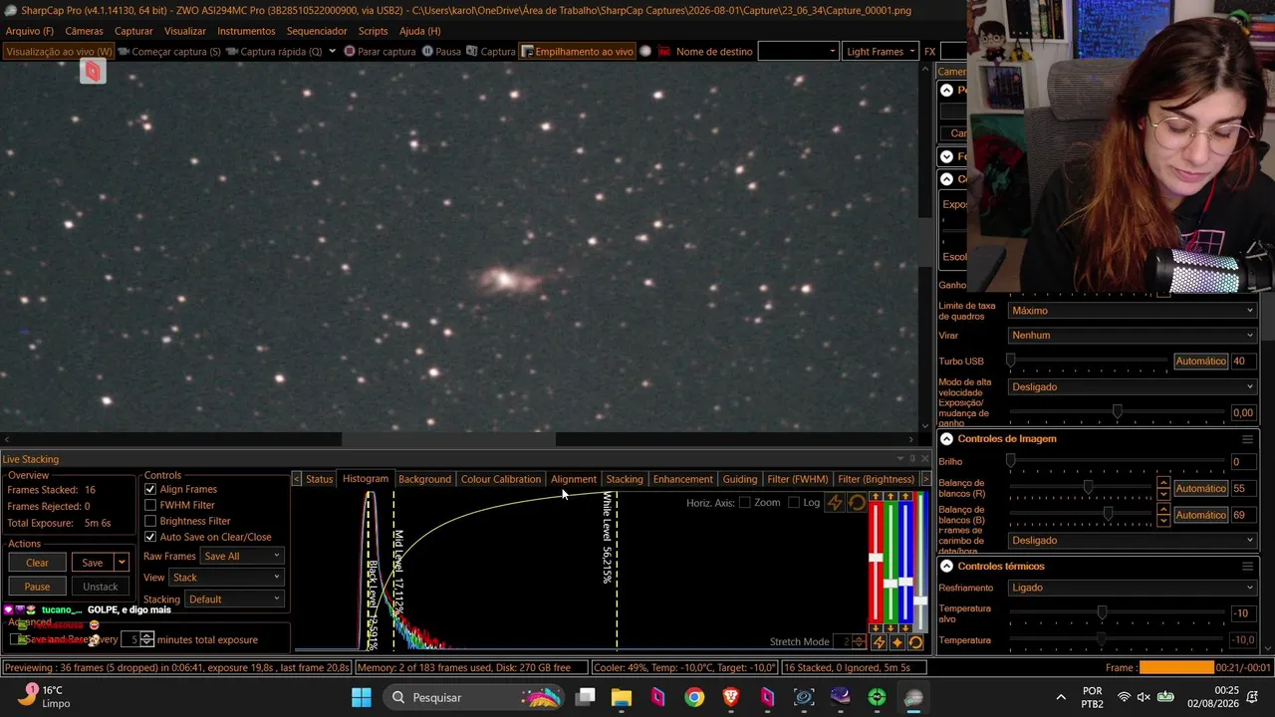Click the red marker icon over the image
1275x717 pixels.
point(93,71)
